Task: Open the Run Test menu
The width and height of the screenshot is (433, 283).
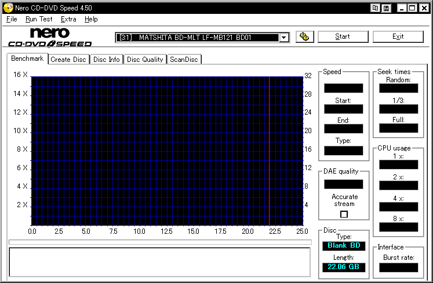Action: tap(39, 19)
